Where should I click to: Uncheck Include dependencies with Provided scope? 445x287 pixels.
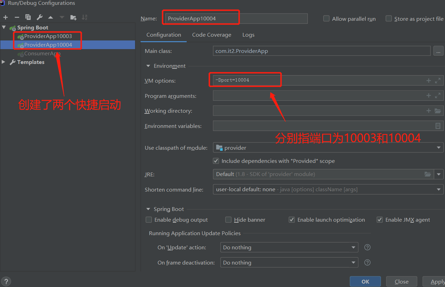216,161
